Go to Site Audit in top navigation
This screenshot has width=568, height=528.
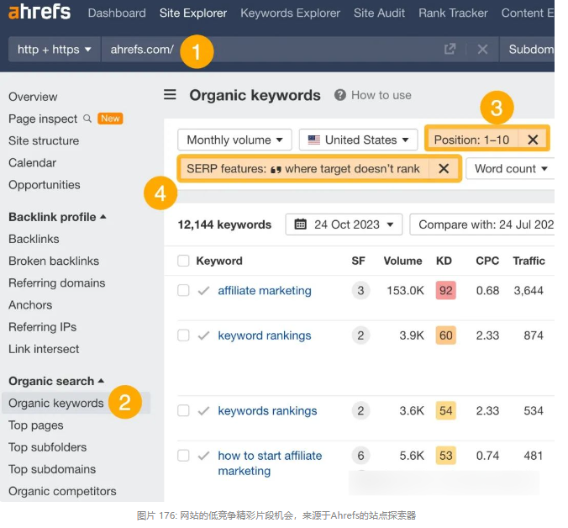point(379,13)
